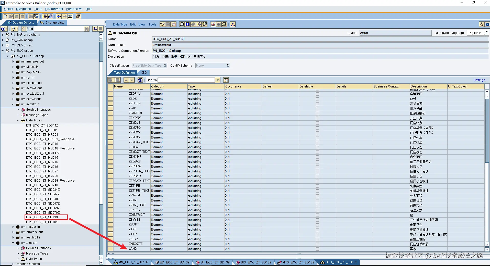The image size is (490, 266).
Task: Click the binoculars find icon in navigation
Action: (87, 29)
